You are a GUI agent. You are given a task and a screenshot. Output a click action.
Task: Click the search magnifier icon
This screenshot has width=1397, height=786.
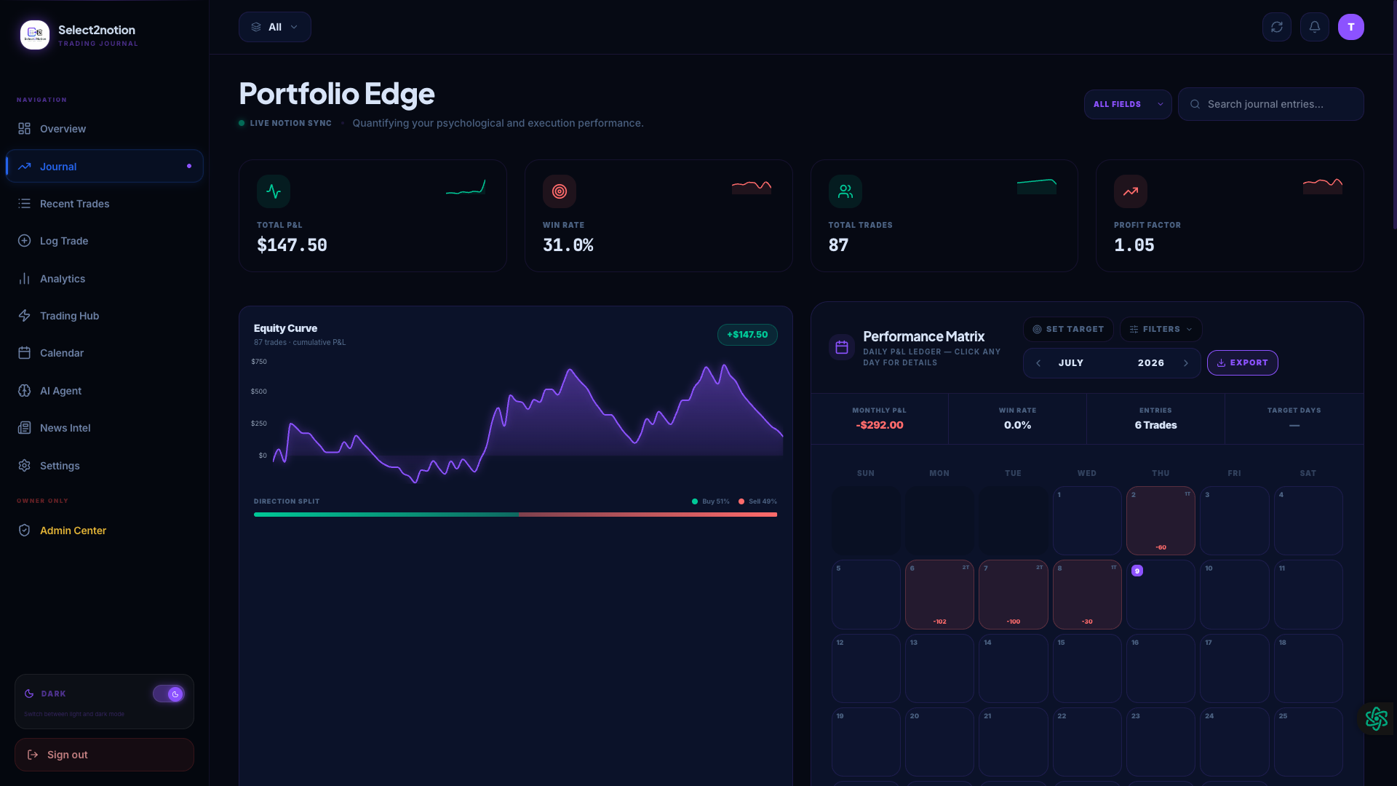pos(1195,104)
